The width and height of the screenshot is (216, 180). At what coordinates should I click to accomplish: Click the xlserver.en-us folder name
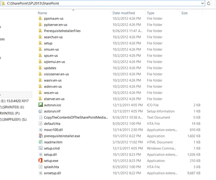click(54, 99)
